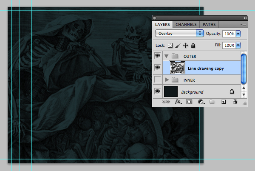Hide the Line drawing copy layer eye
This screenshot has height=171, width=255.
157,68
